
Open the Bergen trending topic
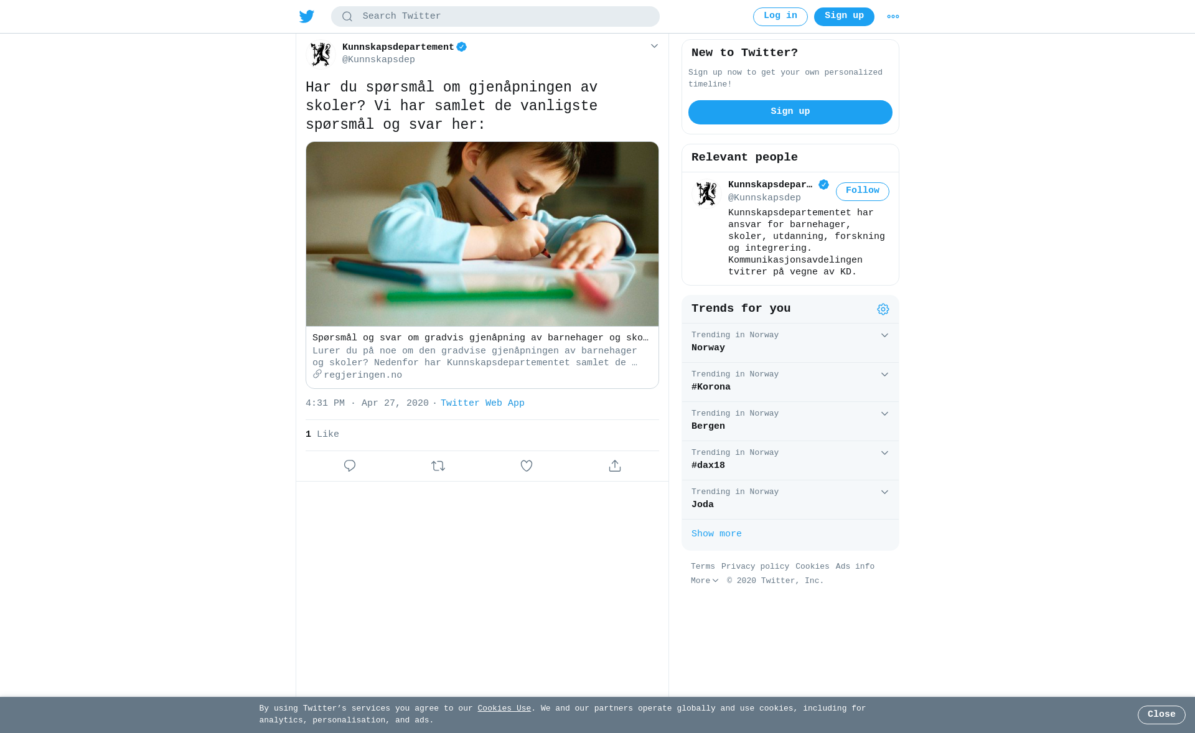790,421
